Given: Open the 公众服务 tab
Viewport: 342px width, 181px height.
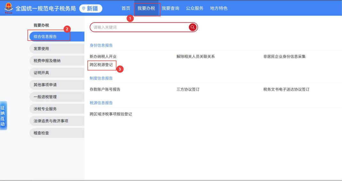Looking at the screenshot, I should [x=195, y=8].
